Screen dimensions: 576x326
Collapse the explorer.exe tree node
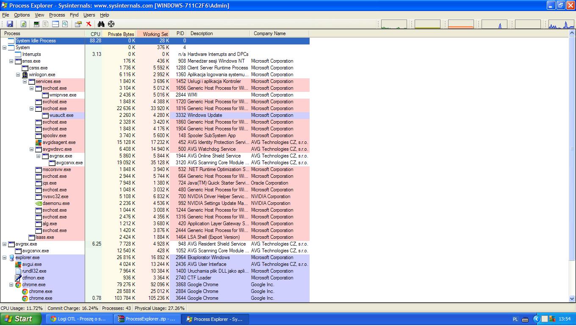click(5, 257)
